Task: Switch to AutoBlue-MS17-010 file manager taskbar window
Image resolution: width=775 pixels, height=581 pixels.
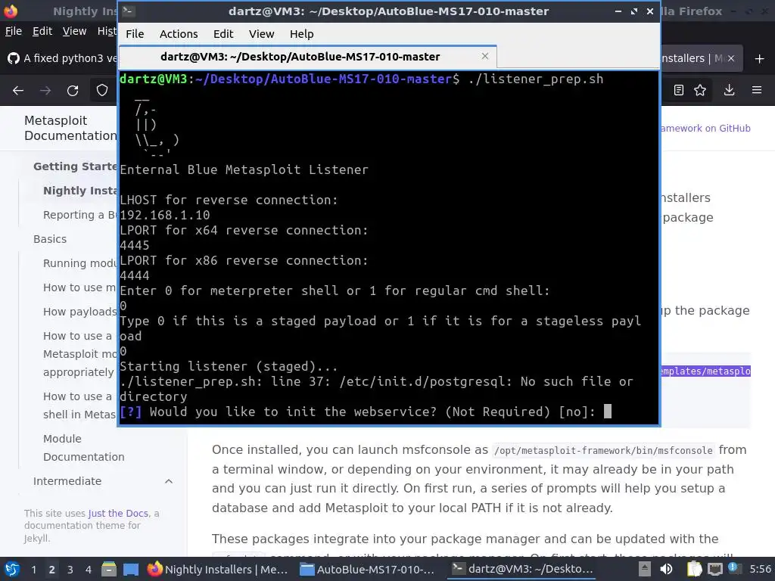Action: point(368,569)
